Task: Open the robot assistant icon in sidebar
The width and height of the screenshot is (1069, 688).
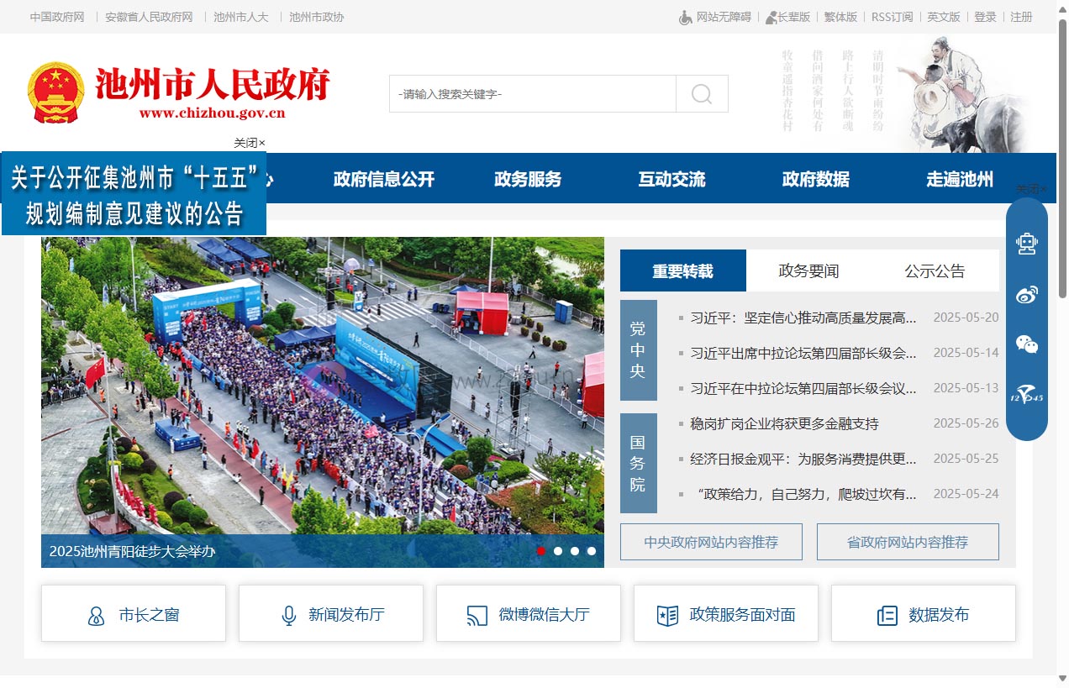Action: click(1026, 244)
